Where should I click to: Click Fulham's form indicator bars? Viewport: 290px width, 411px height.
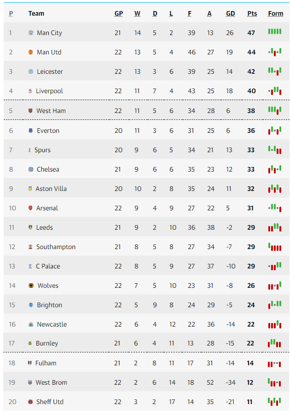274,364
